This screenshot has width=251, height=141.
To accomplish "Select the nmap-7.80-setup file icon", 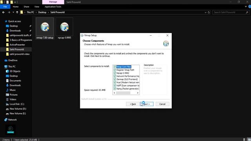I will pyautogui.click(x=45, y=29).
